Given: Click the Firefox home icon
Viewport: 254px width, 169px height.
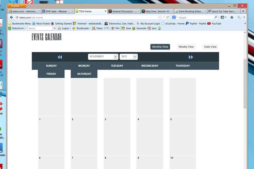Looking at the screenshot, I should pos(231,17).
